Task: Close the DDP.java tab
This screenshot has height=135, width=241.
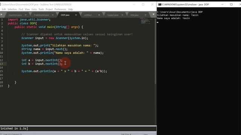Action: (76, 15)
